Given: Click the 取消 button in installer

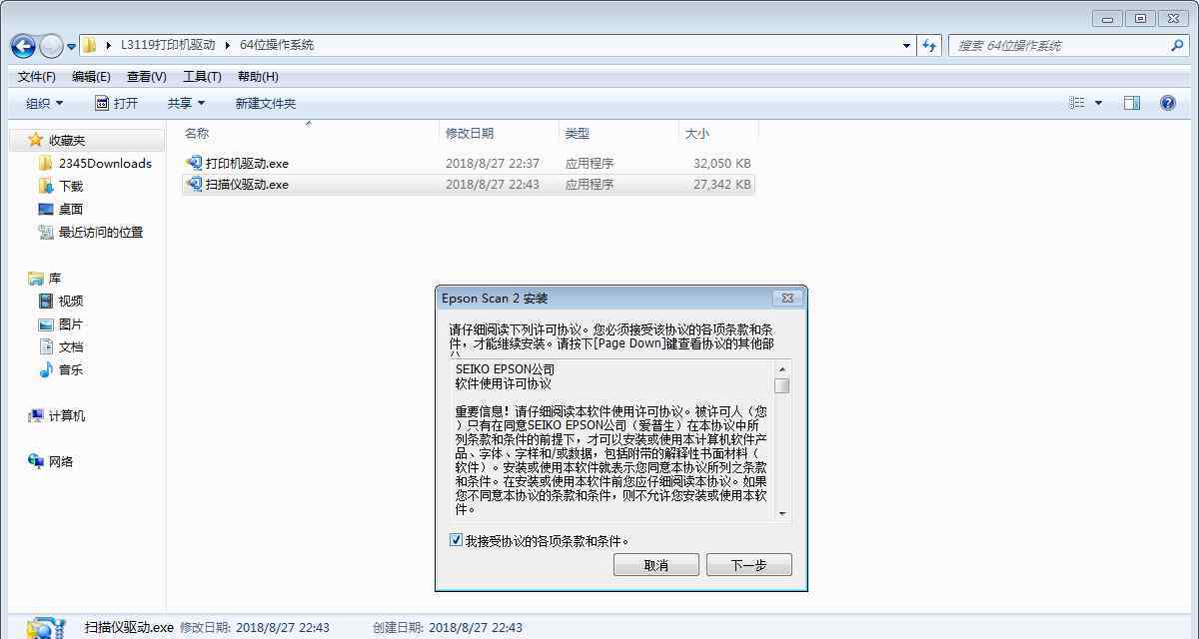Looking at the screenshot, I should pyautogui.click(x=655, y=565).
